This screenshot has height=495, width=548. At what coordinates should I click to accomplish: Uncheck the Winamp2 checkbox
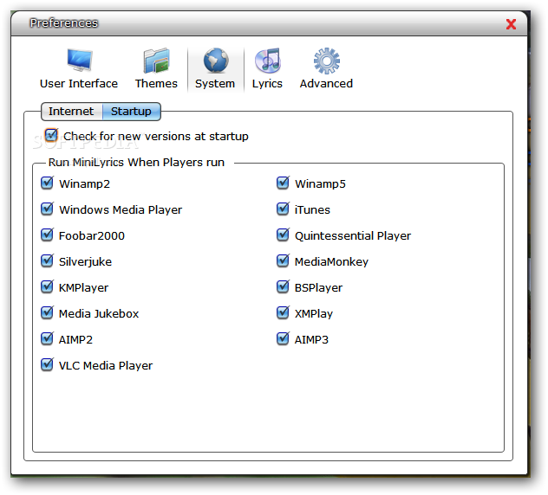click(47, 183)
